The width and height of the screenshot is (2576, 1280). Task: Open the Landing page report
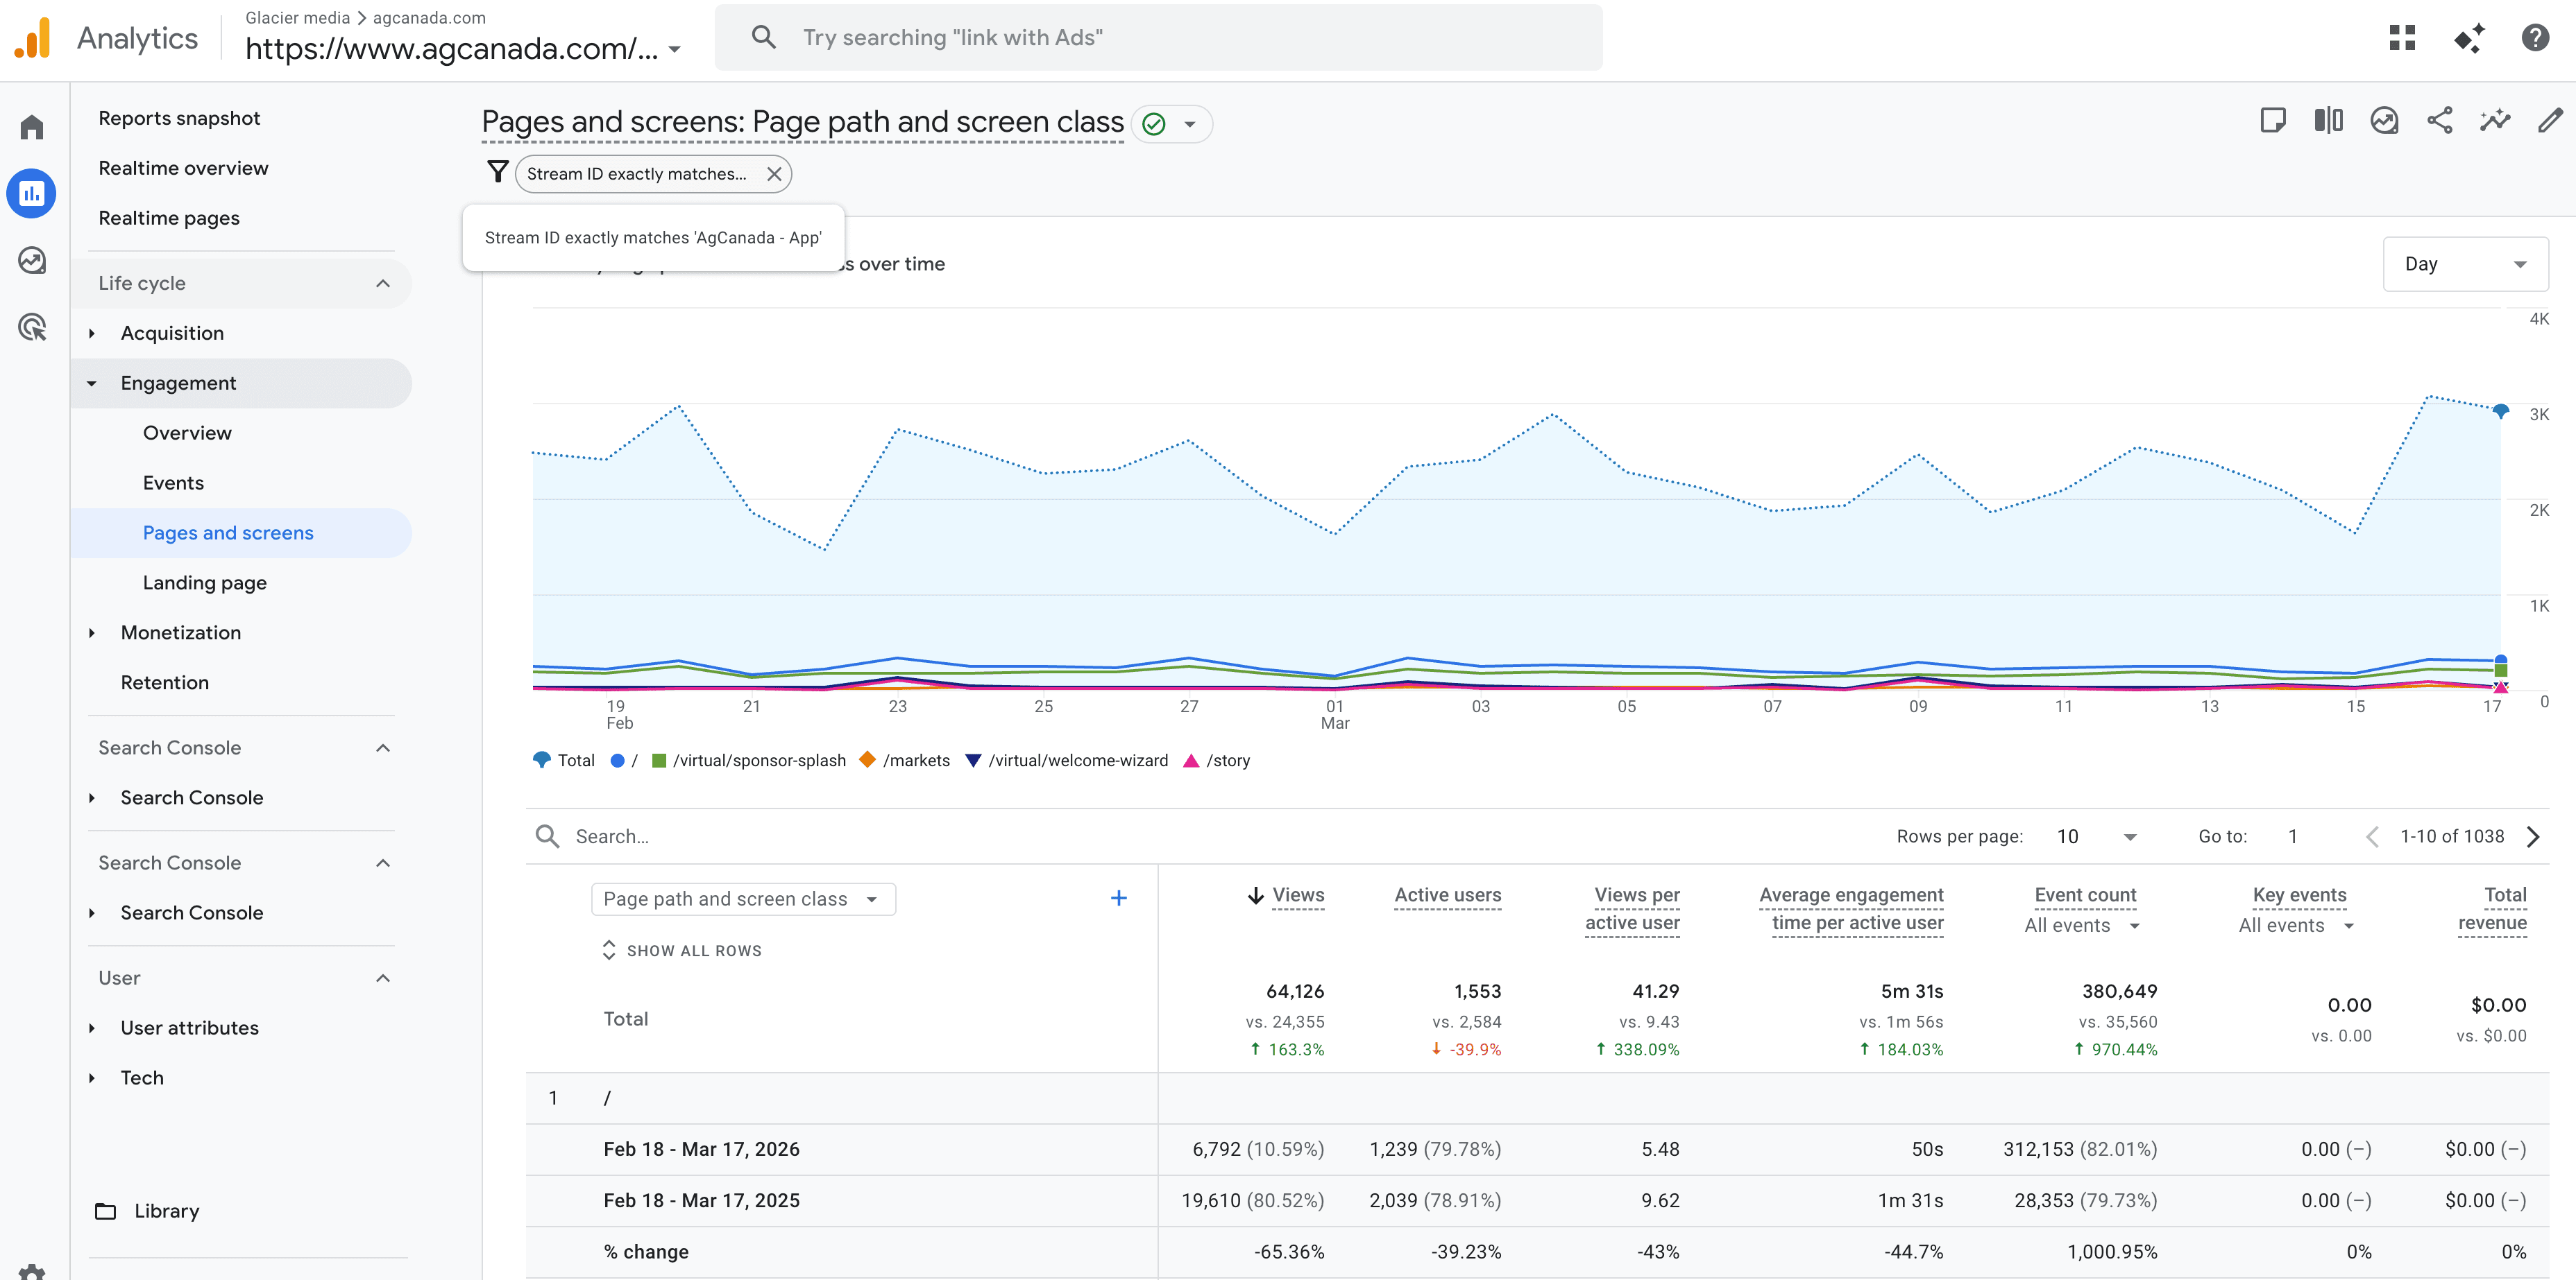click(x=204, y=582)
